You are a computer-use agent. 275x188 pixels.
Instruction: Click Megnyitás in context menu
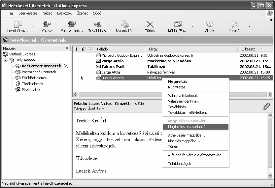[x=195, y=81]
